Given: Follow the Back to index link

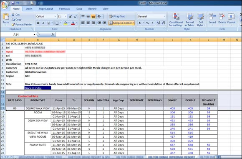Looking at the screenshot, I should (33, 88).
